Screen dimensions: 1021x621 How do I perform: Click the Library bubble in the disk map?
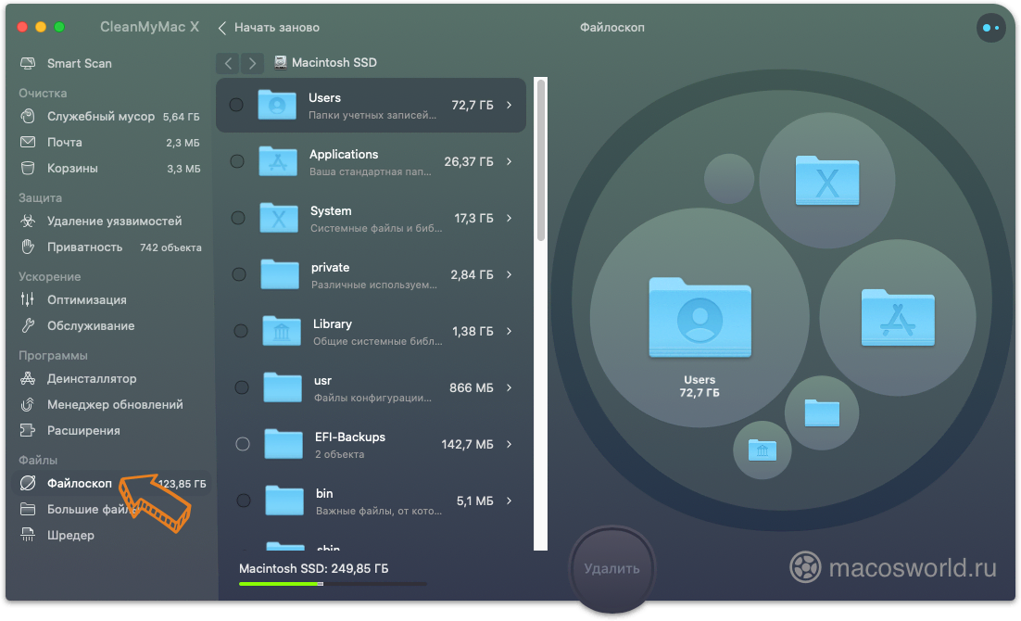click(x=763, y=450)
